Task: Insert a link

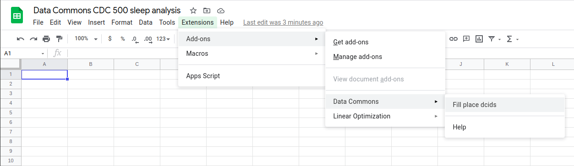Action: (x=454, y=39)
